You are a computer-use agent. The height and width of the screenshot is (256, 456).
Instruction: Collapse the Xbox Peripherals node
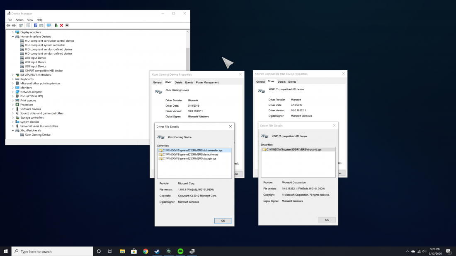click(13, 130)
